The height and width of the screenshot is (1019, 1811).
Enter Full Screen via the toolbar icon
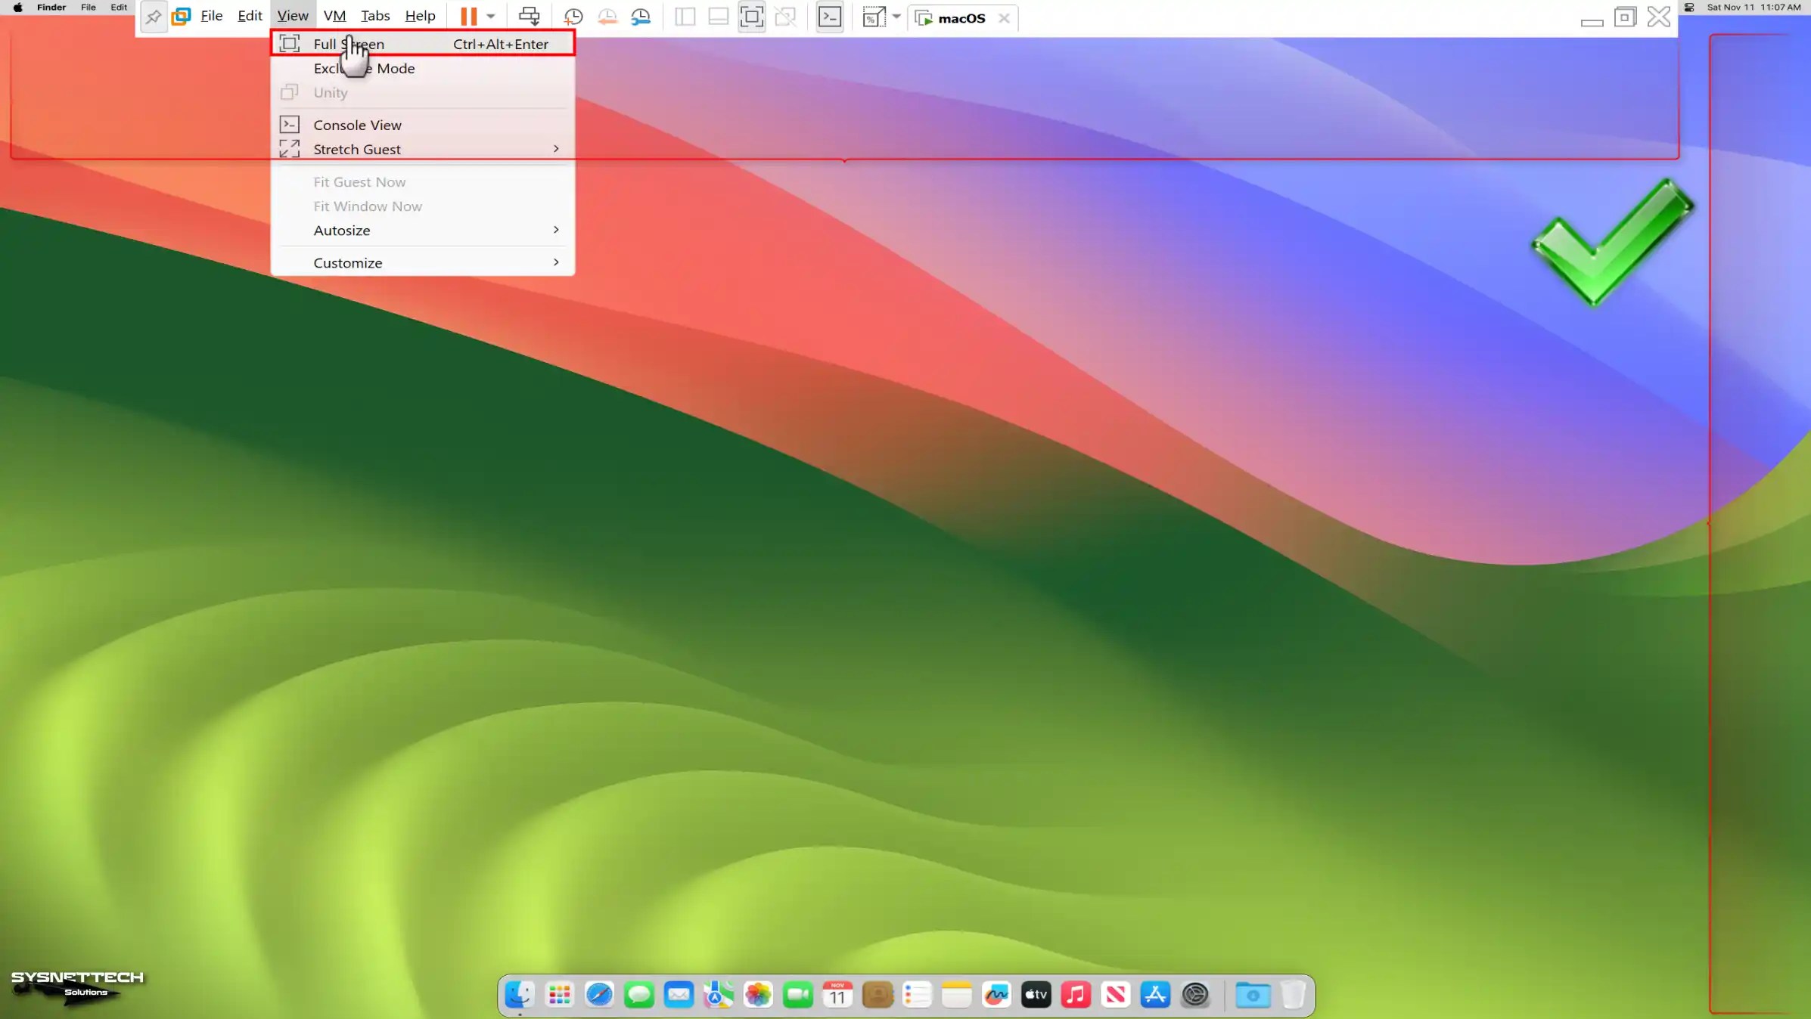pyautogui.click(x=752, y=16)
